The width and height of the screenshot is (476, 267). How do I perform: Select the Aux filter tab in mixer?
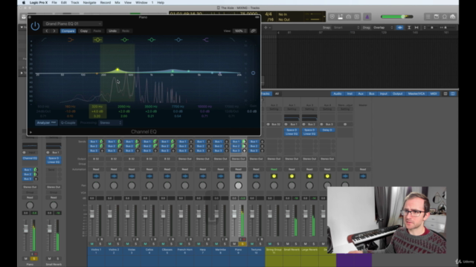pos(361,94)
